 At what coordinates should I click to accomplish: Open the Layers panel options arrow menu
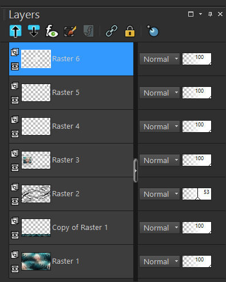point(200,14)
